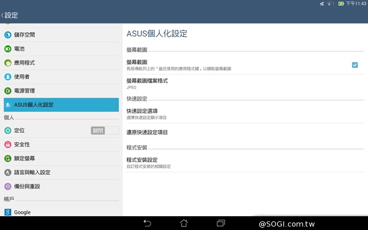Image resolution: width=368 pixels, height=230 pixels.
Task: Tap the ASUS個人化設定 sidebar icon
Action: coord(7,105)
